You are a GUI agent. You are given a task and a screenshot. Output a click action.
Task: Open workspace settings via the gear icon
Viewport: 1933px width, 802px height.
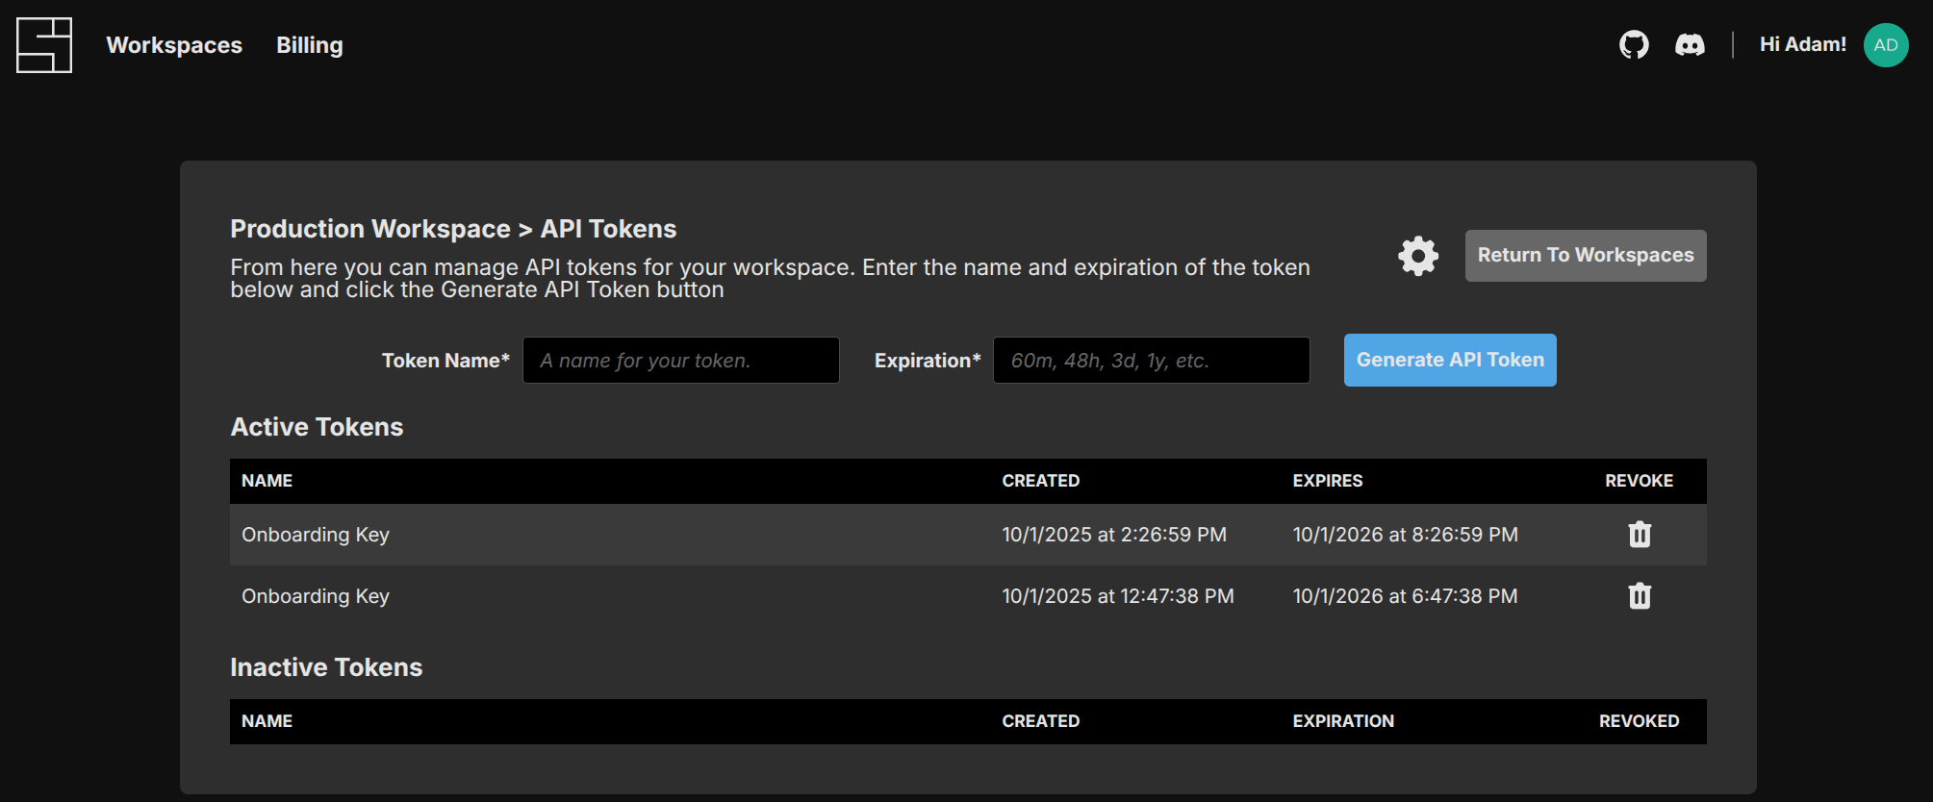tap(1418, 256)
